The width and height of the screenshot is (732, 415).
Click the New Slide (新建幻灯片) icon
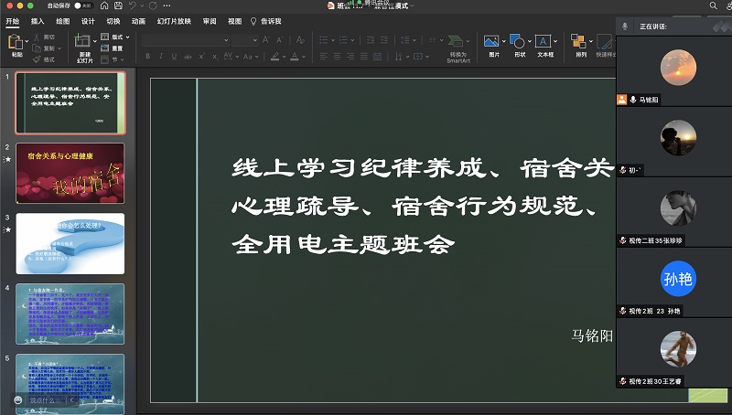click(x=84, y=42)
